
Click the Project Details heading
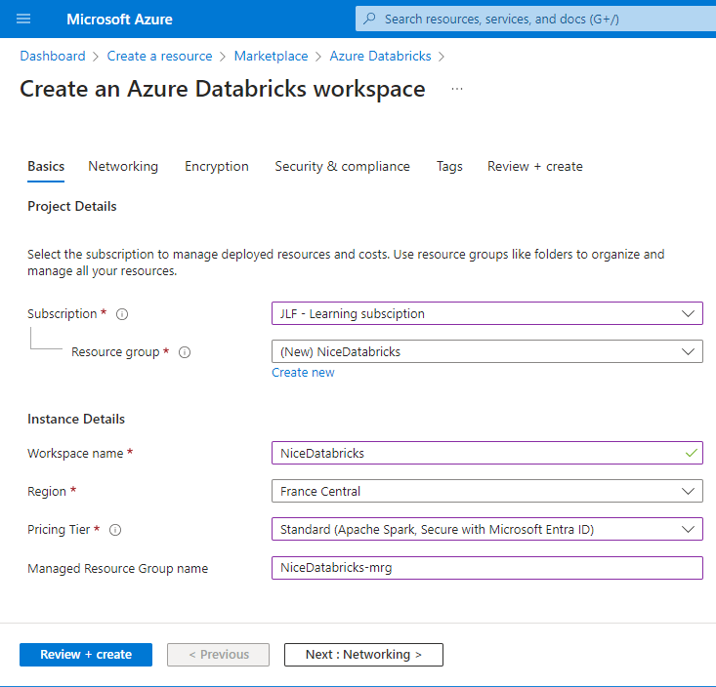tap(71, 207)
